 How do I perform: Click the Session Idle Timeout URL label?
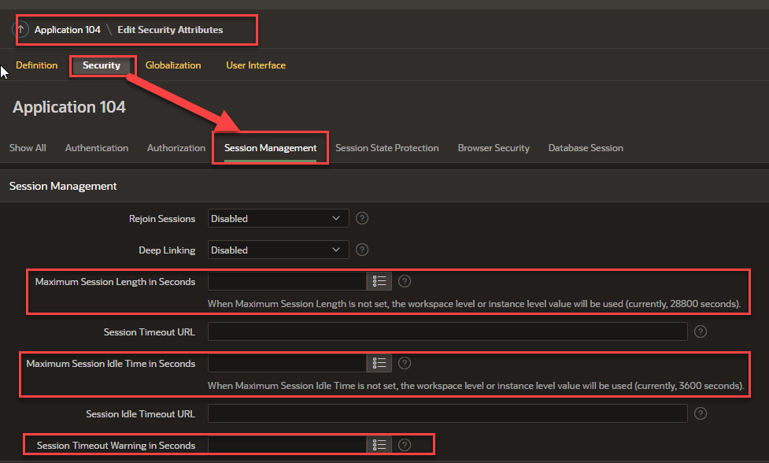click(140, 414)
